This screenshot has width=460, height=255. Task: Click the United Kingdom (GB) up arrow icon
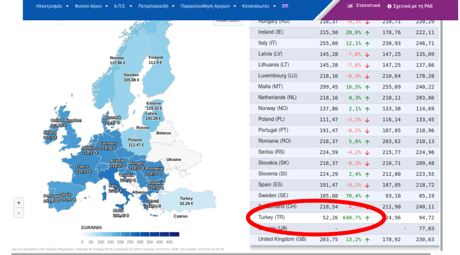368,240
